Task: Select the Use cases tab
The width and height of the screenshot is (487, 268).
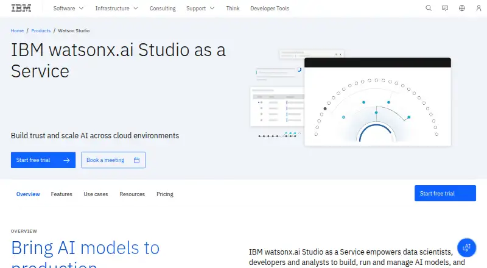Action: [96, 194]
